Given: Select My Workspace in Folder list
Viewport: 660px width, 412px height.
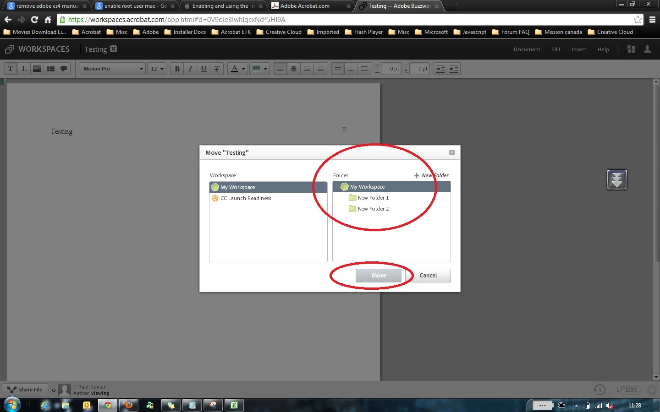Looking at the screenshot, I should click(x=391, y=187).
